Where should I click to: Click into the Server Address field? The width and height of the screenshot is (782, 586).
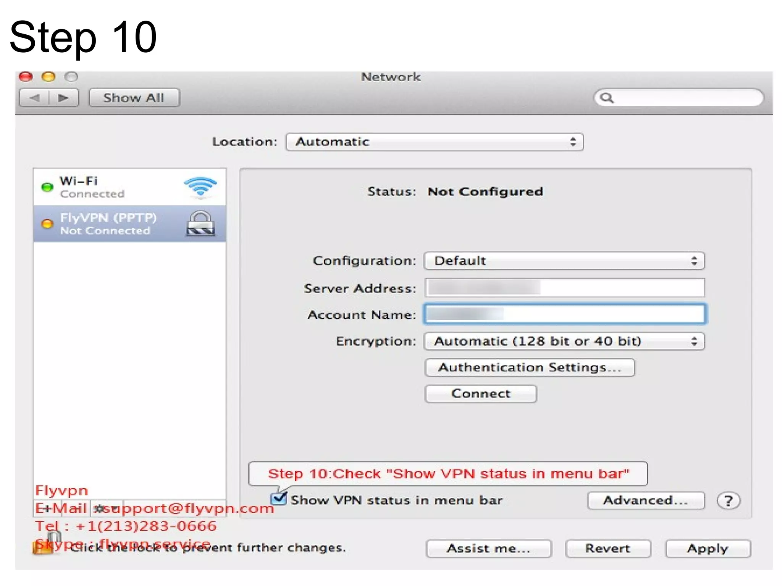564,288
